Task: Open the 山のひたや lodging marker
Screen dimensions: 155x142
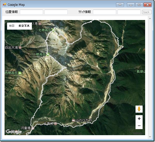Action: coord(73,120)
